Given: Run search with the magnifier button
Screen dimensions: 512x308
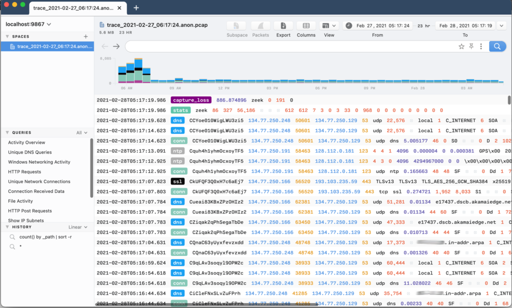Looking at the screenshot, I should 497,46.
